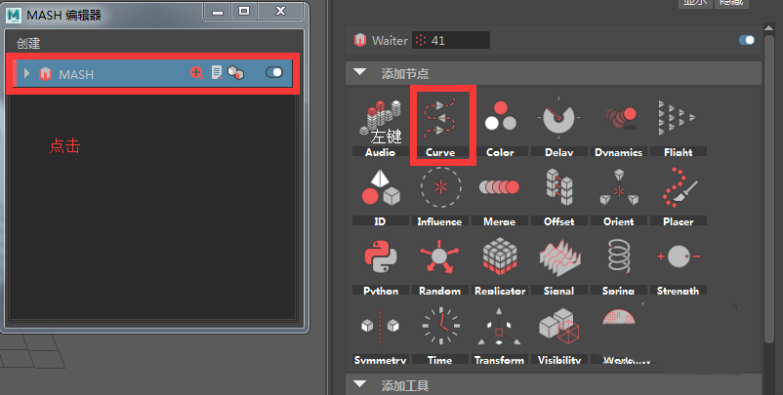This screenshot has width=783, height=395.
Task: Add a Placer node
Action: tap(679, 195)
